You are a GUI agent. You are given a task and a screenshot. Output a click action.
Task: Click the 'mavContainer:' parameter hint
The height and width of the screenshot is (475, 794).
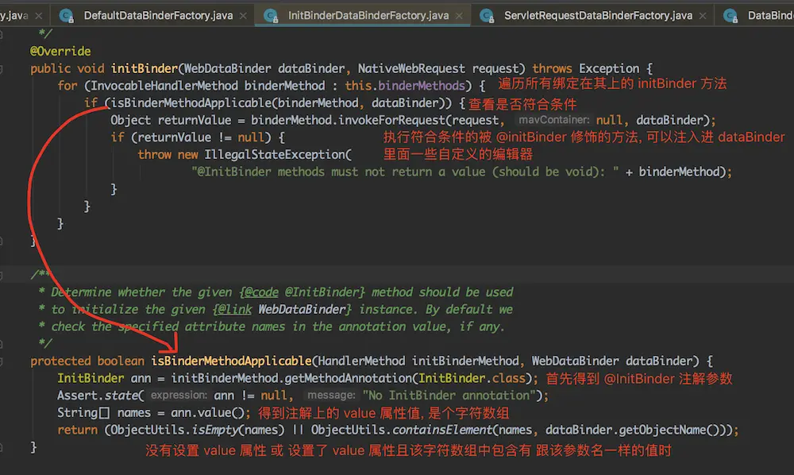click(x=554, y=121)
